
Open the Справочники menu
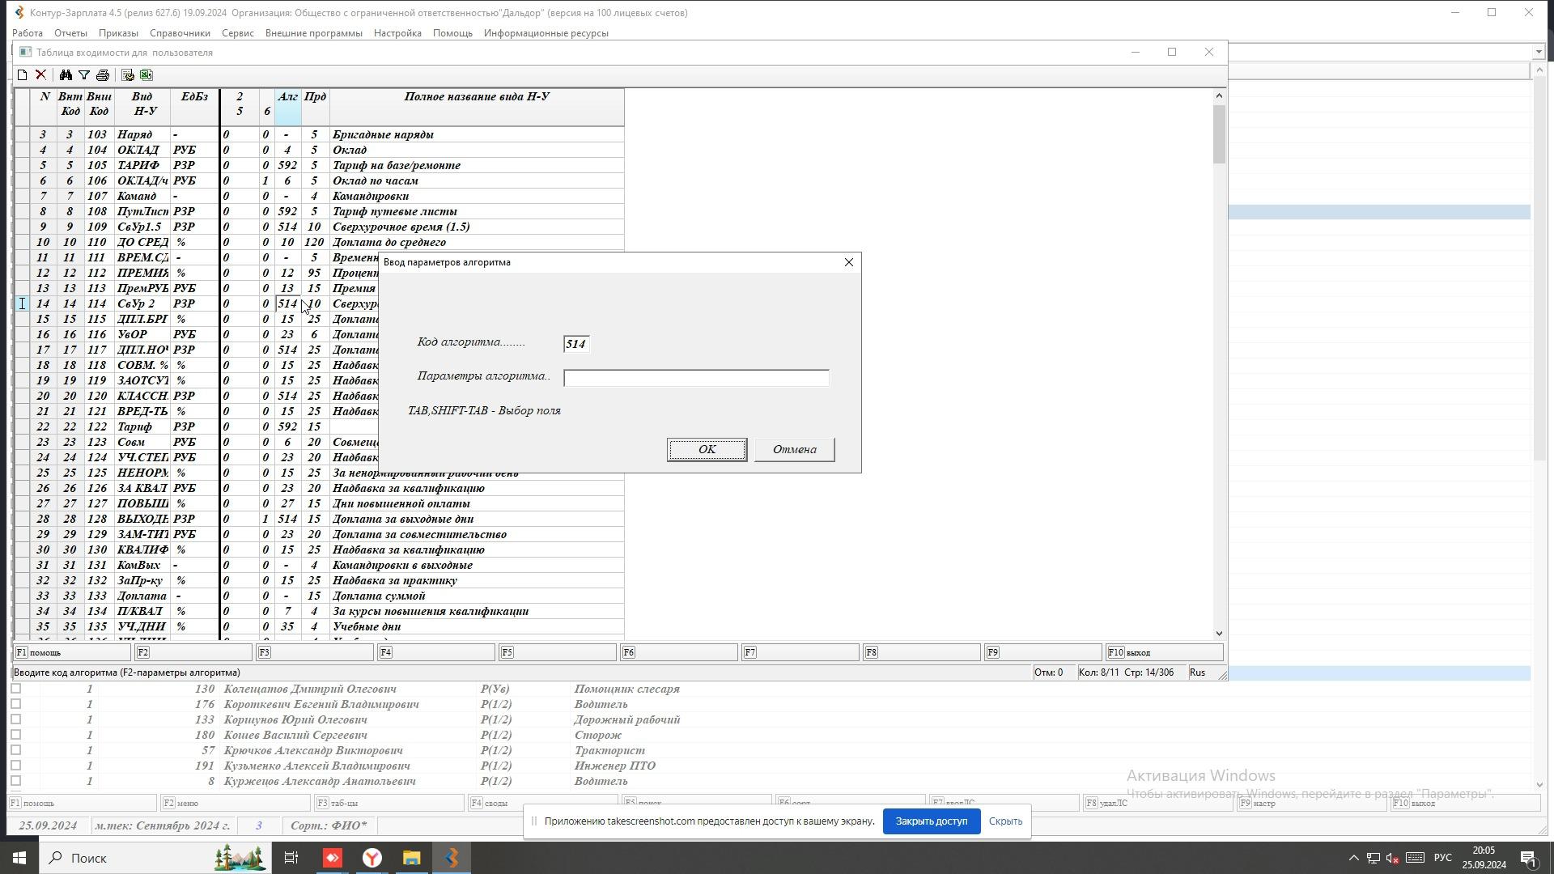(180, 33)
